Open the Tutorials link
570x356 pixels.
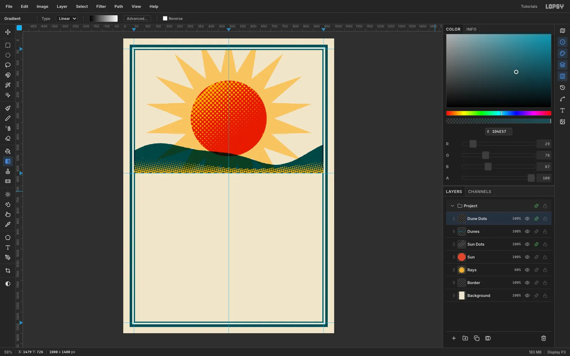pos(529,6)
